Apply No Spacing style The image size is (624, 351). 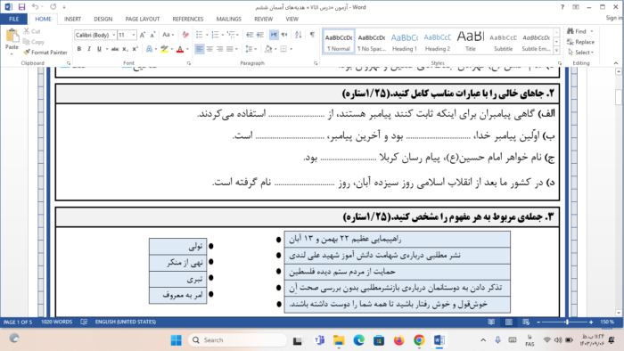pos(372,41)
